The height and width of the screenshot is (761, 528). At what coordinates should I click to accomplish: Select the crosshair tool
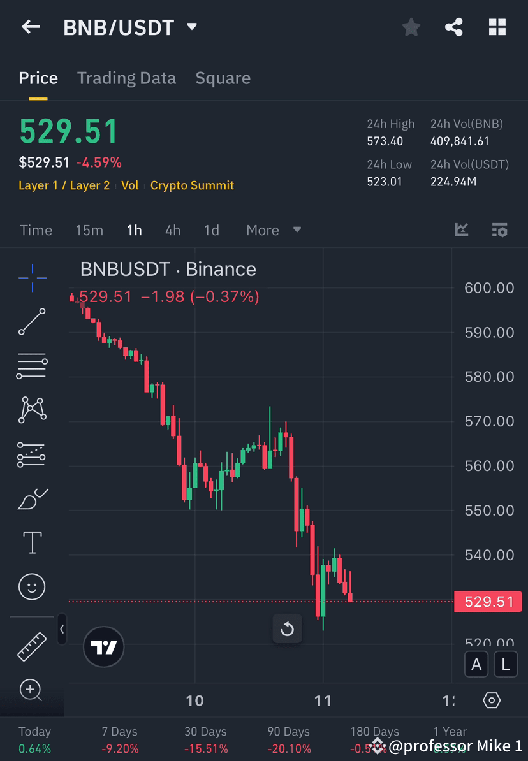32,277
